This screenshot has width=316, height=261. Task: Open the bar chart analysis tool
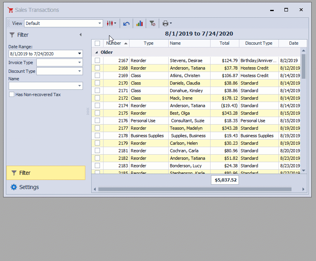point(139,23)
